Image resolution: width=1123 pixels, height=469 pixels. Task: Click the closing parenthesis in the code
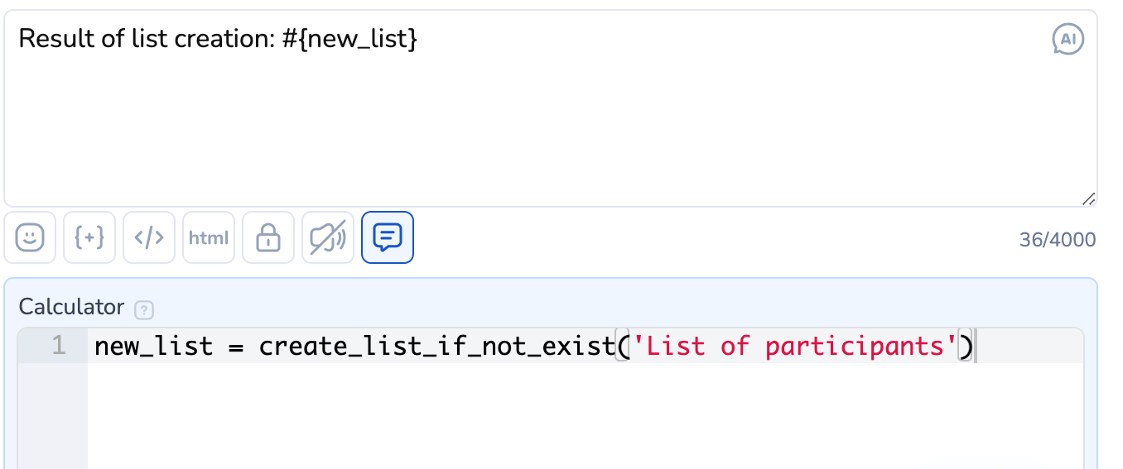point(965,346)
